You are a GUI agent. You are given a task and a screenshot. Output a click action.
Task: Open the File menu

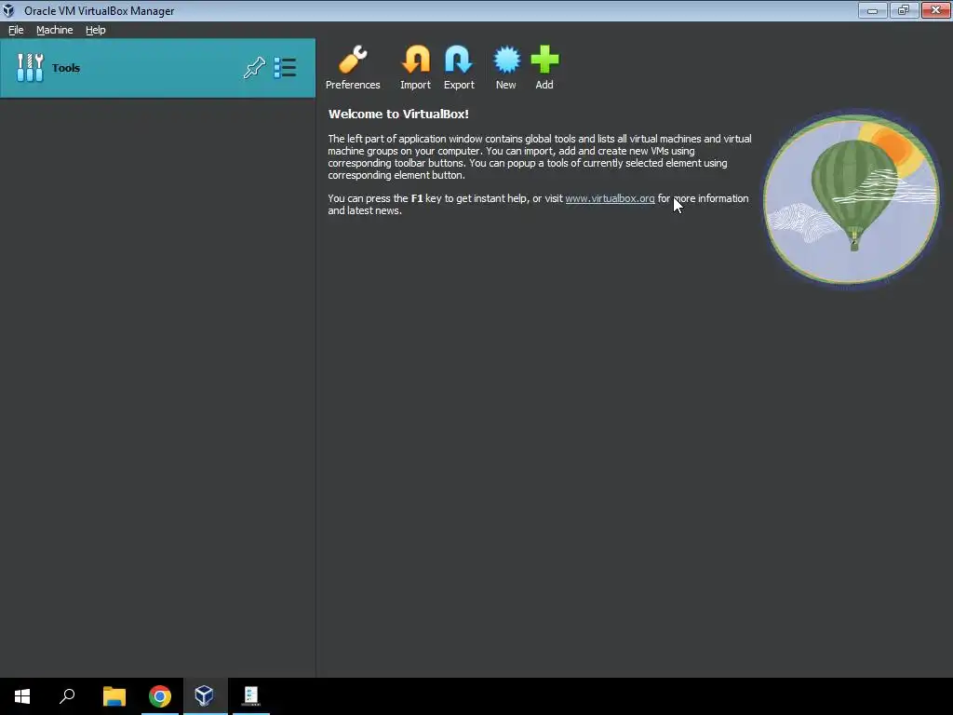pyautogui.click(x=16, y=30)
